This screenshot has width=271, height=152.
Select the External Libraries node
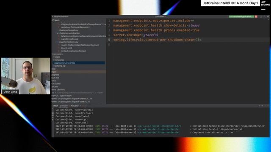coord(58,90)
